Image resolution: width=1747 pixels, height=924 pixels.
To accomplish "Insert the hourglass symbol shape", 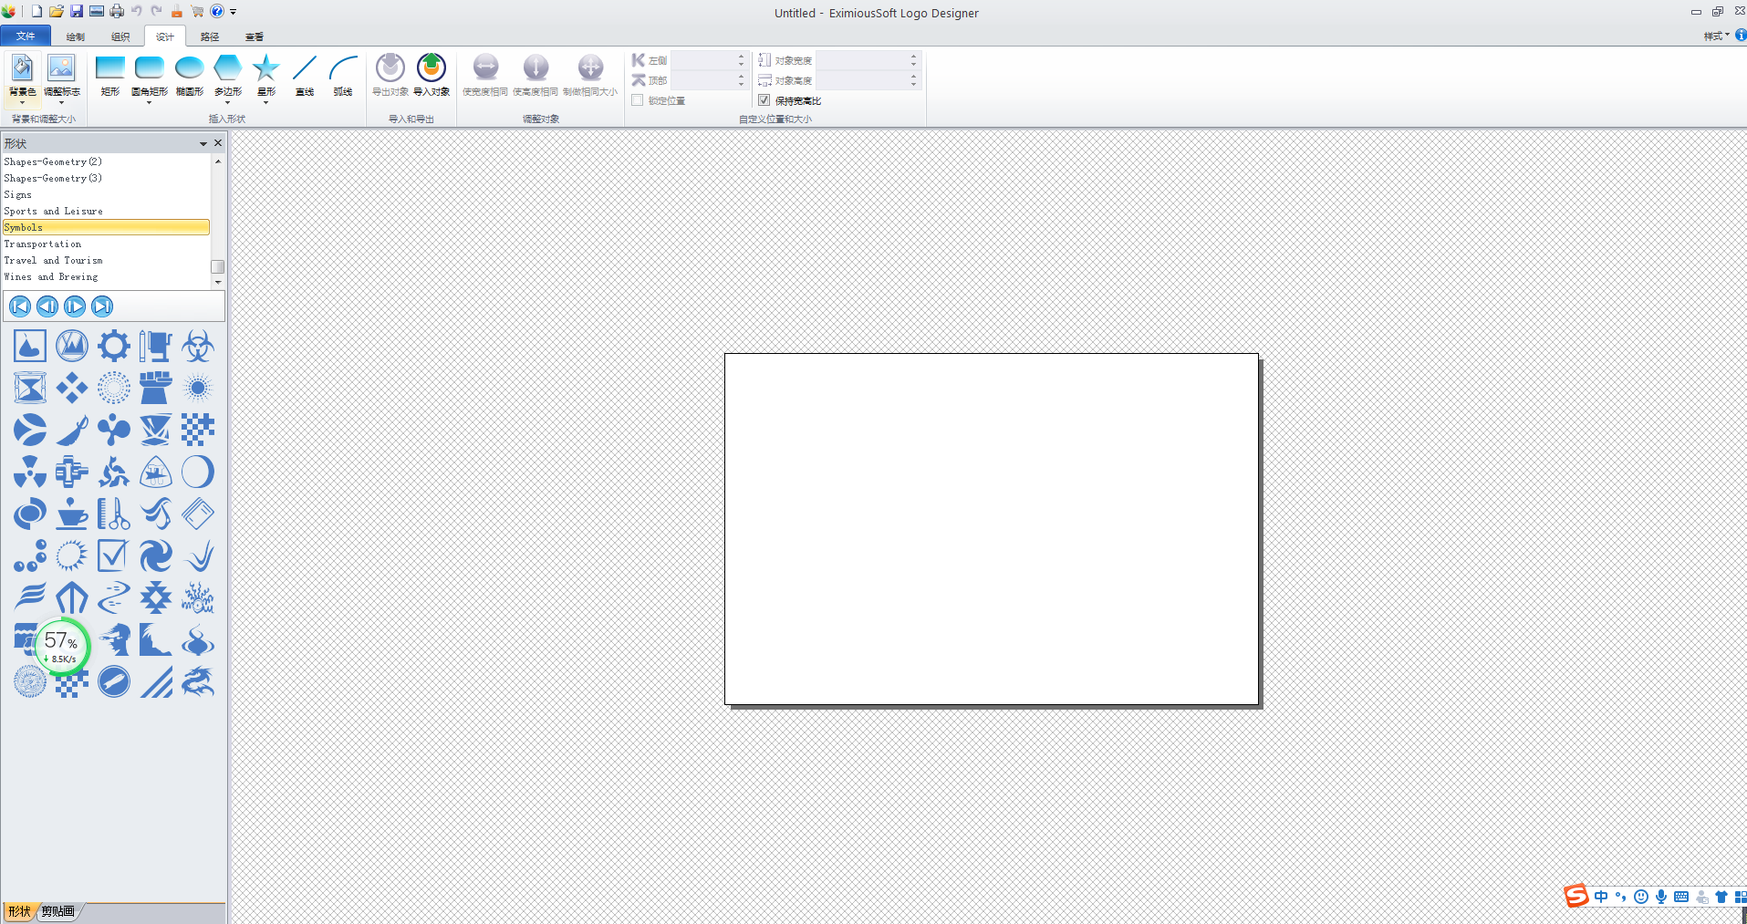I will [29, 388].
